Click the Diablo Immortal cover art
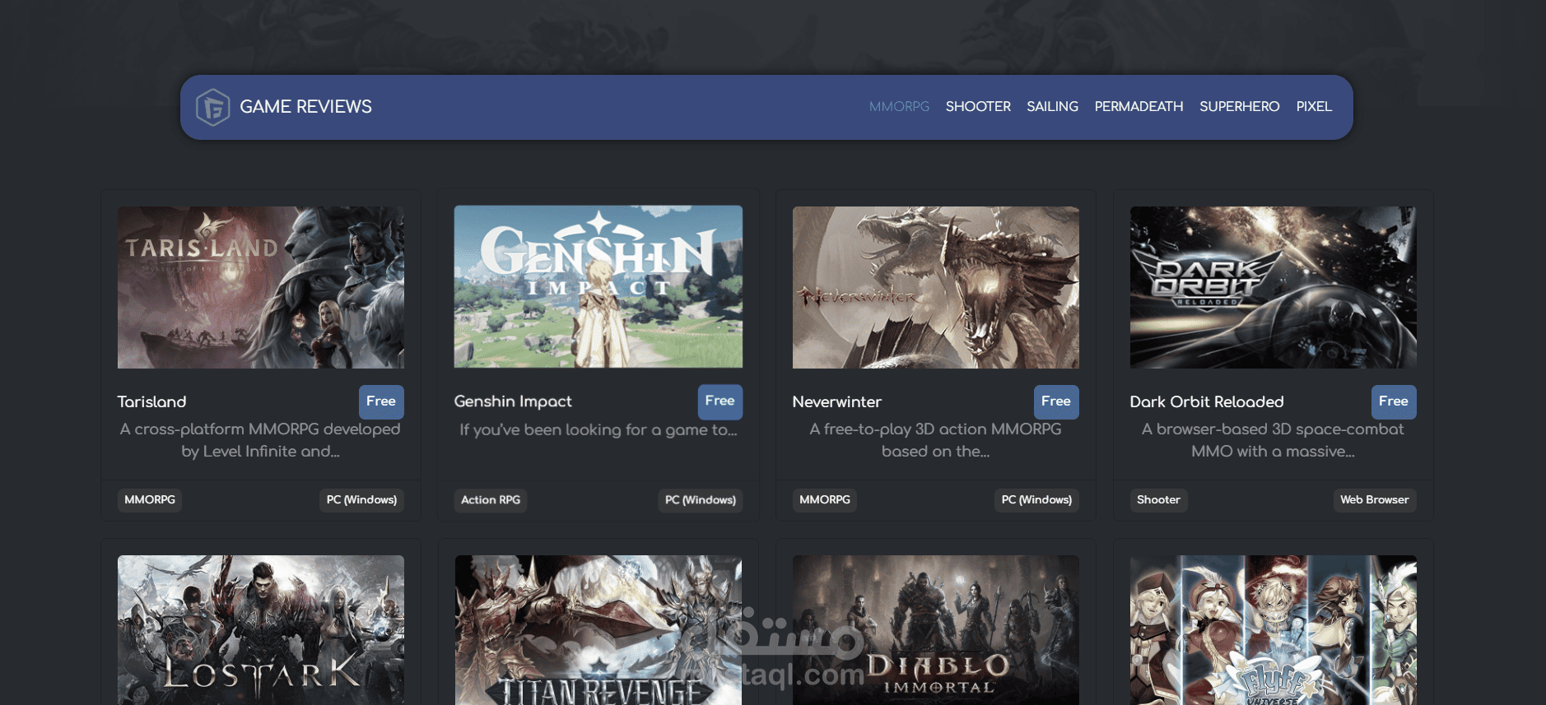This screenshot has width=1546, height=705. click(x=936, y=630)
